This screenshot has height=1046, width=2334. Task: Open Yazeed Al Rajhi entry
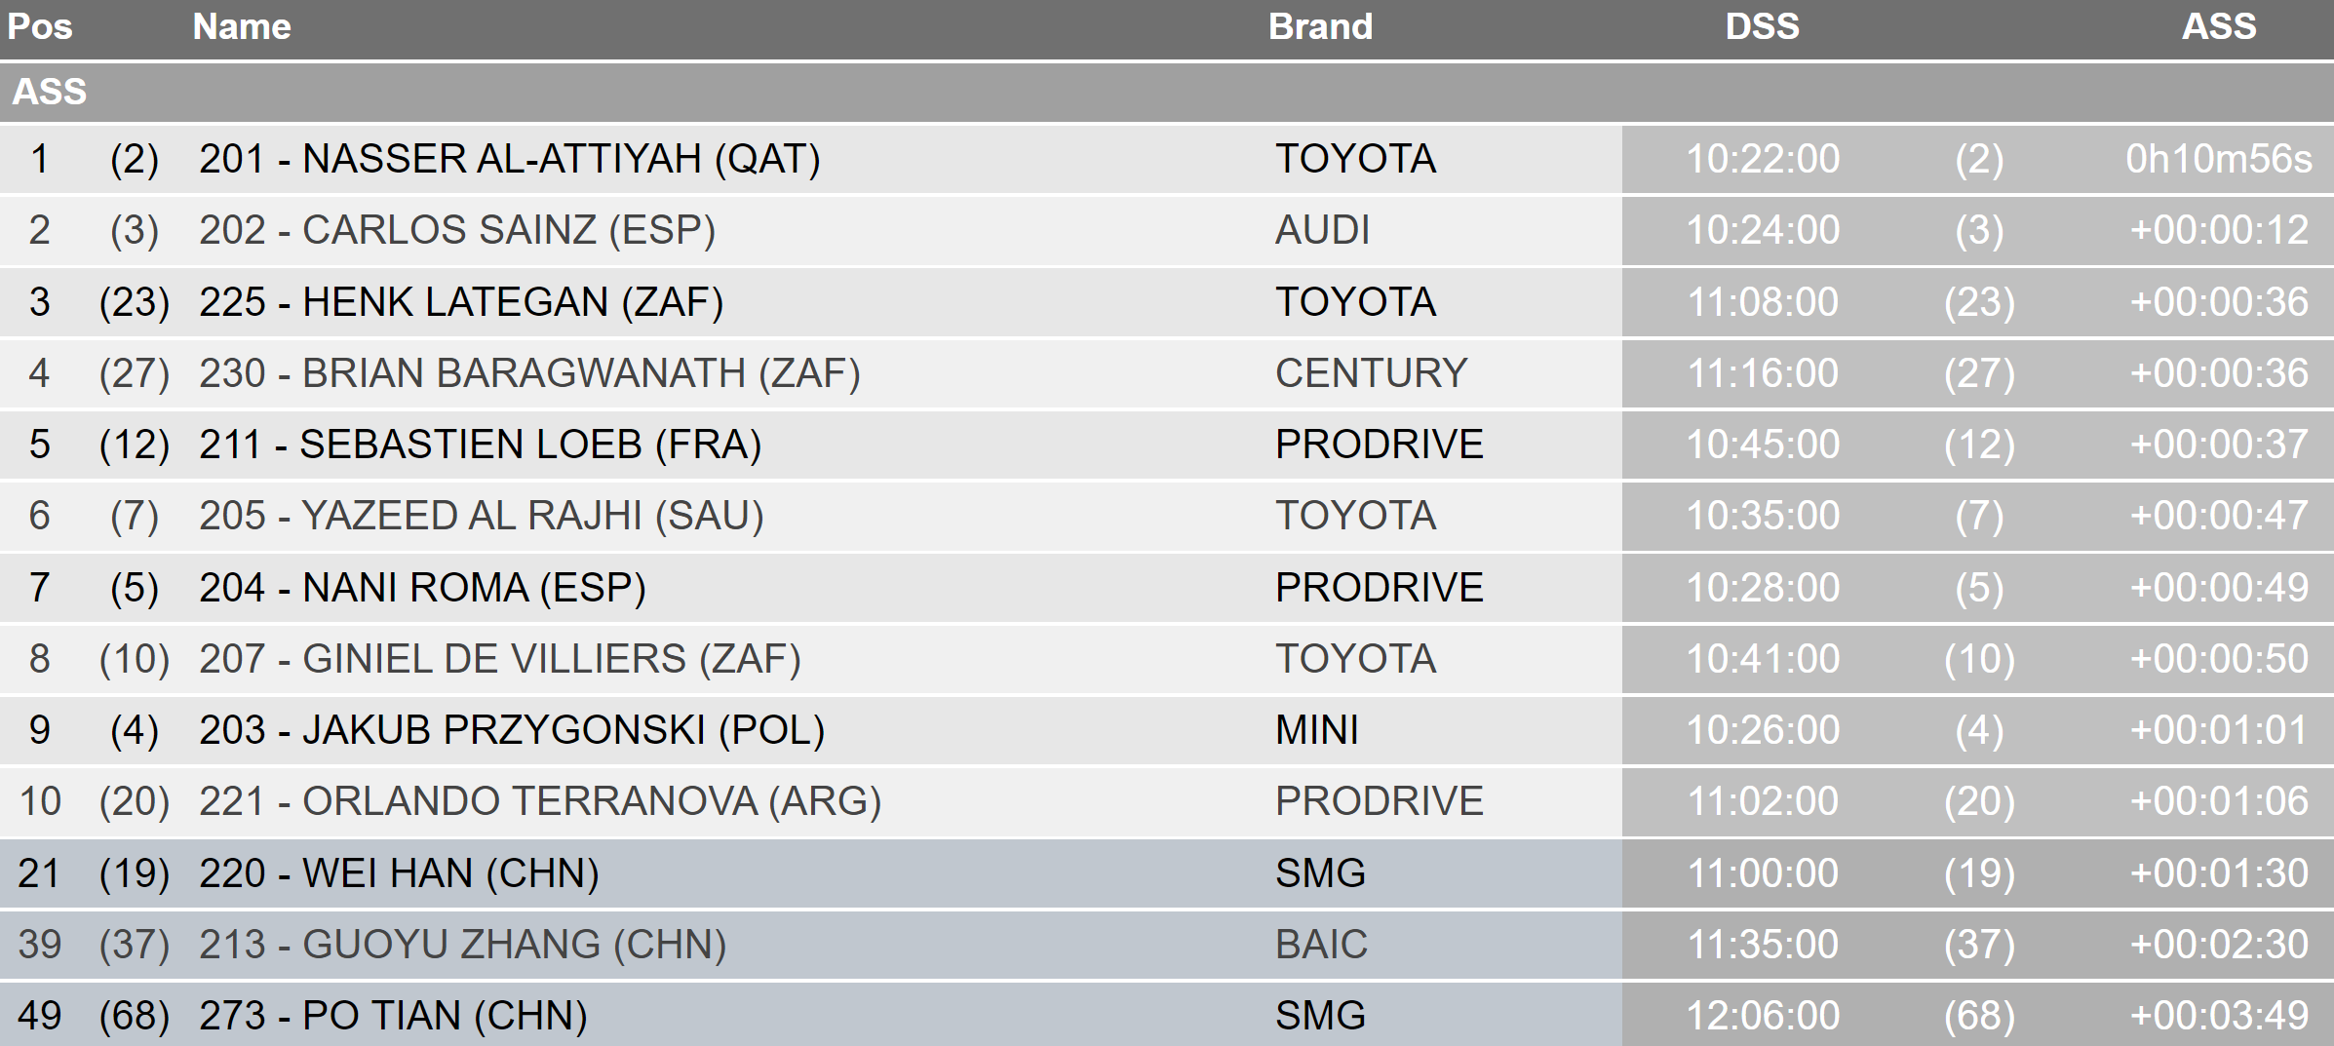[x=482, y=516]
